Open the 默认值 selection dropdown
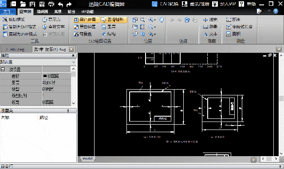Screen dimensions: 284x169 (74, 62)
